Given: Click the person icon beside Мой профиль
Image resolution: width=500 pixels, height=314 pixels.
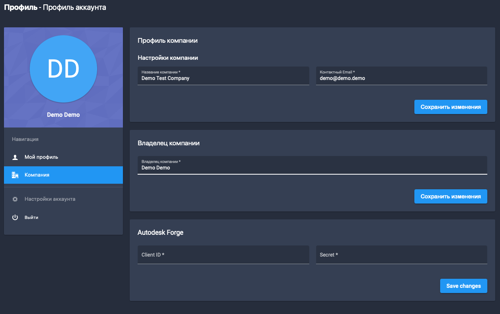Looking at the screenshot, I should pos(15,157).
